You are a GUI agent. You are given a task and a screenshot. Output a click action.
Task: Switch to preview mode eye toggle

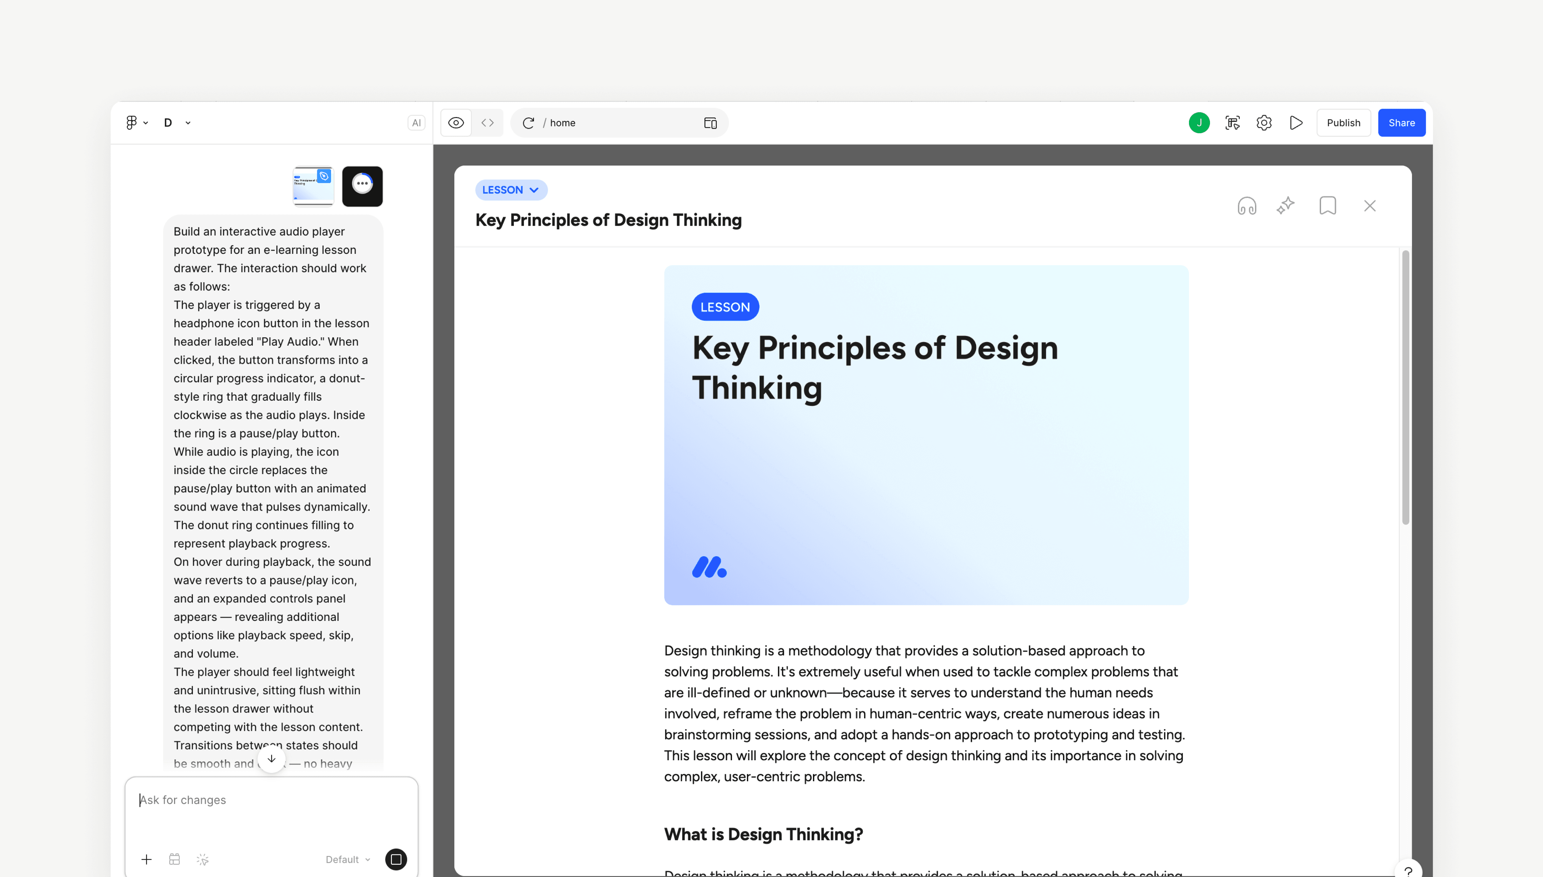coord(456,123)
